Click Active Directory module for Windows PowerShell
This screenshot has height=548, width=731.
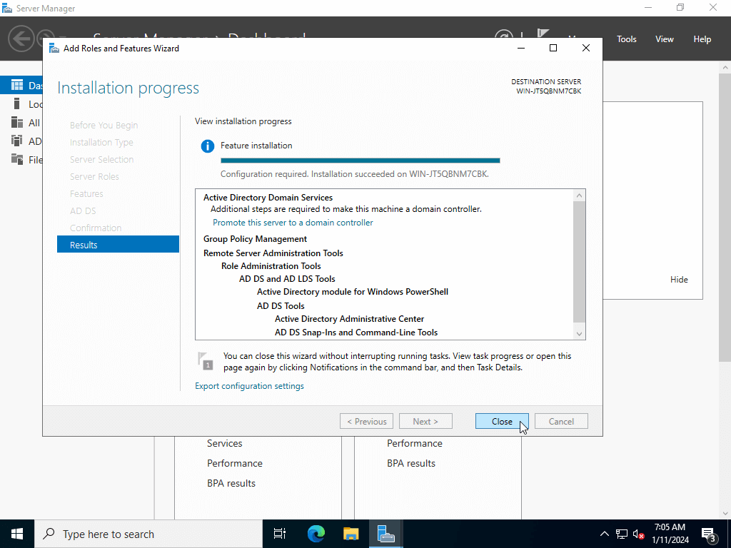353,292
